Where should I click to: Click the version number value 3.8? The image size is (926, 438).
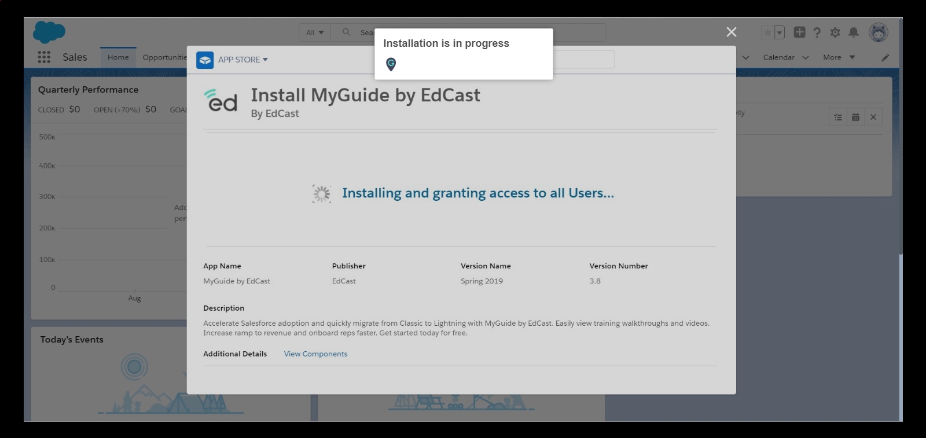pyautogui.click(x=595, y=281)
